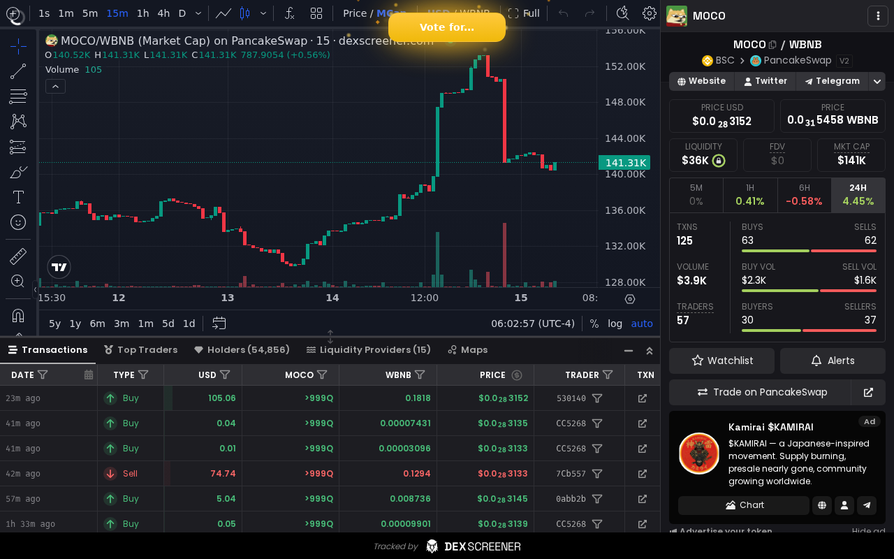Select the 5M stats period
This screenshot has width=894, height=559.
[x=696, y=195]
